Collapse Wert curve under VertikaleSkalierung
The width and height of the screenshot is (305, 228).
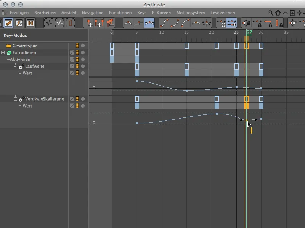pos(20,106)
